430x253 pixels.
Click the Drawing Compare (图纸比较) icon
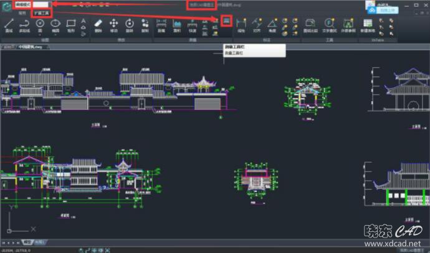pyautogui.click(x=309, y=24)
